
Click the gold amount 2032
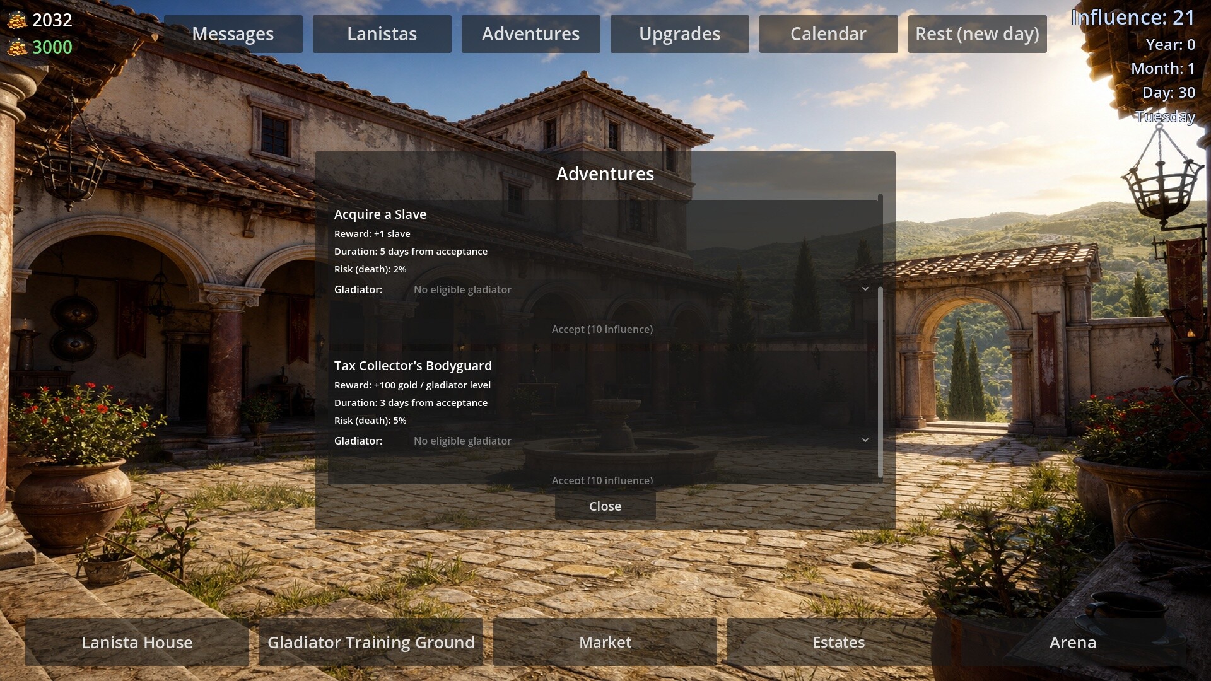click(52, 20)
